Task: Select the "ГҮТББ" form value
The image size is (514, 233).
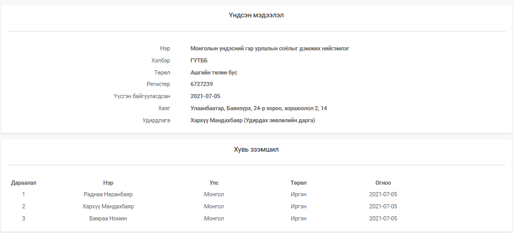Action: [x=199, y=60]
